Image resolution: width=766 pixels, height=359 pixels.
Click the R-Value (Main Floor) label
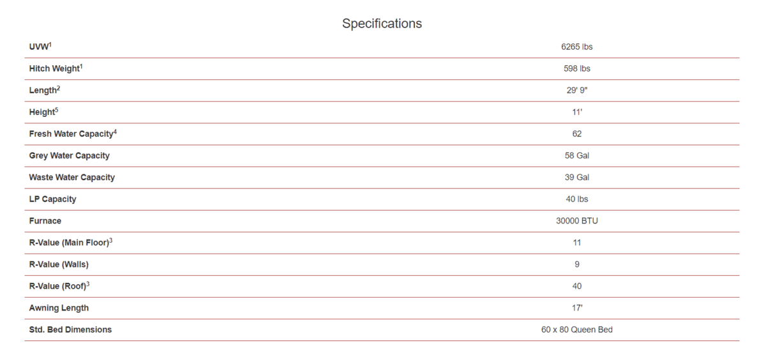[70, 243]
